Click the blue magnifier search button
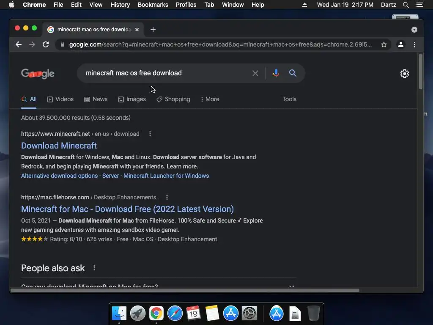 (293, 73)
